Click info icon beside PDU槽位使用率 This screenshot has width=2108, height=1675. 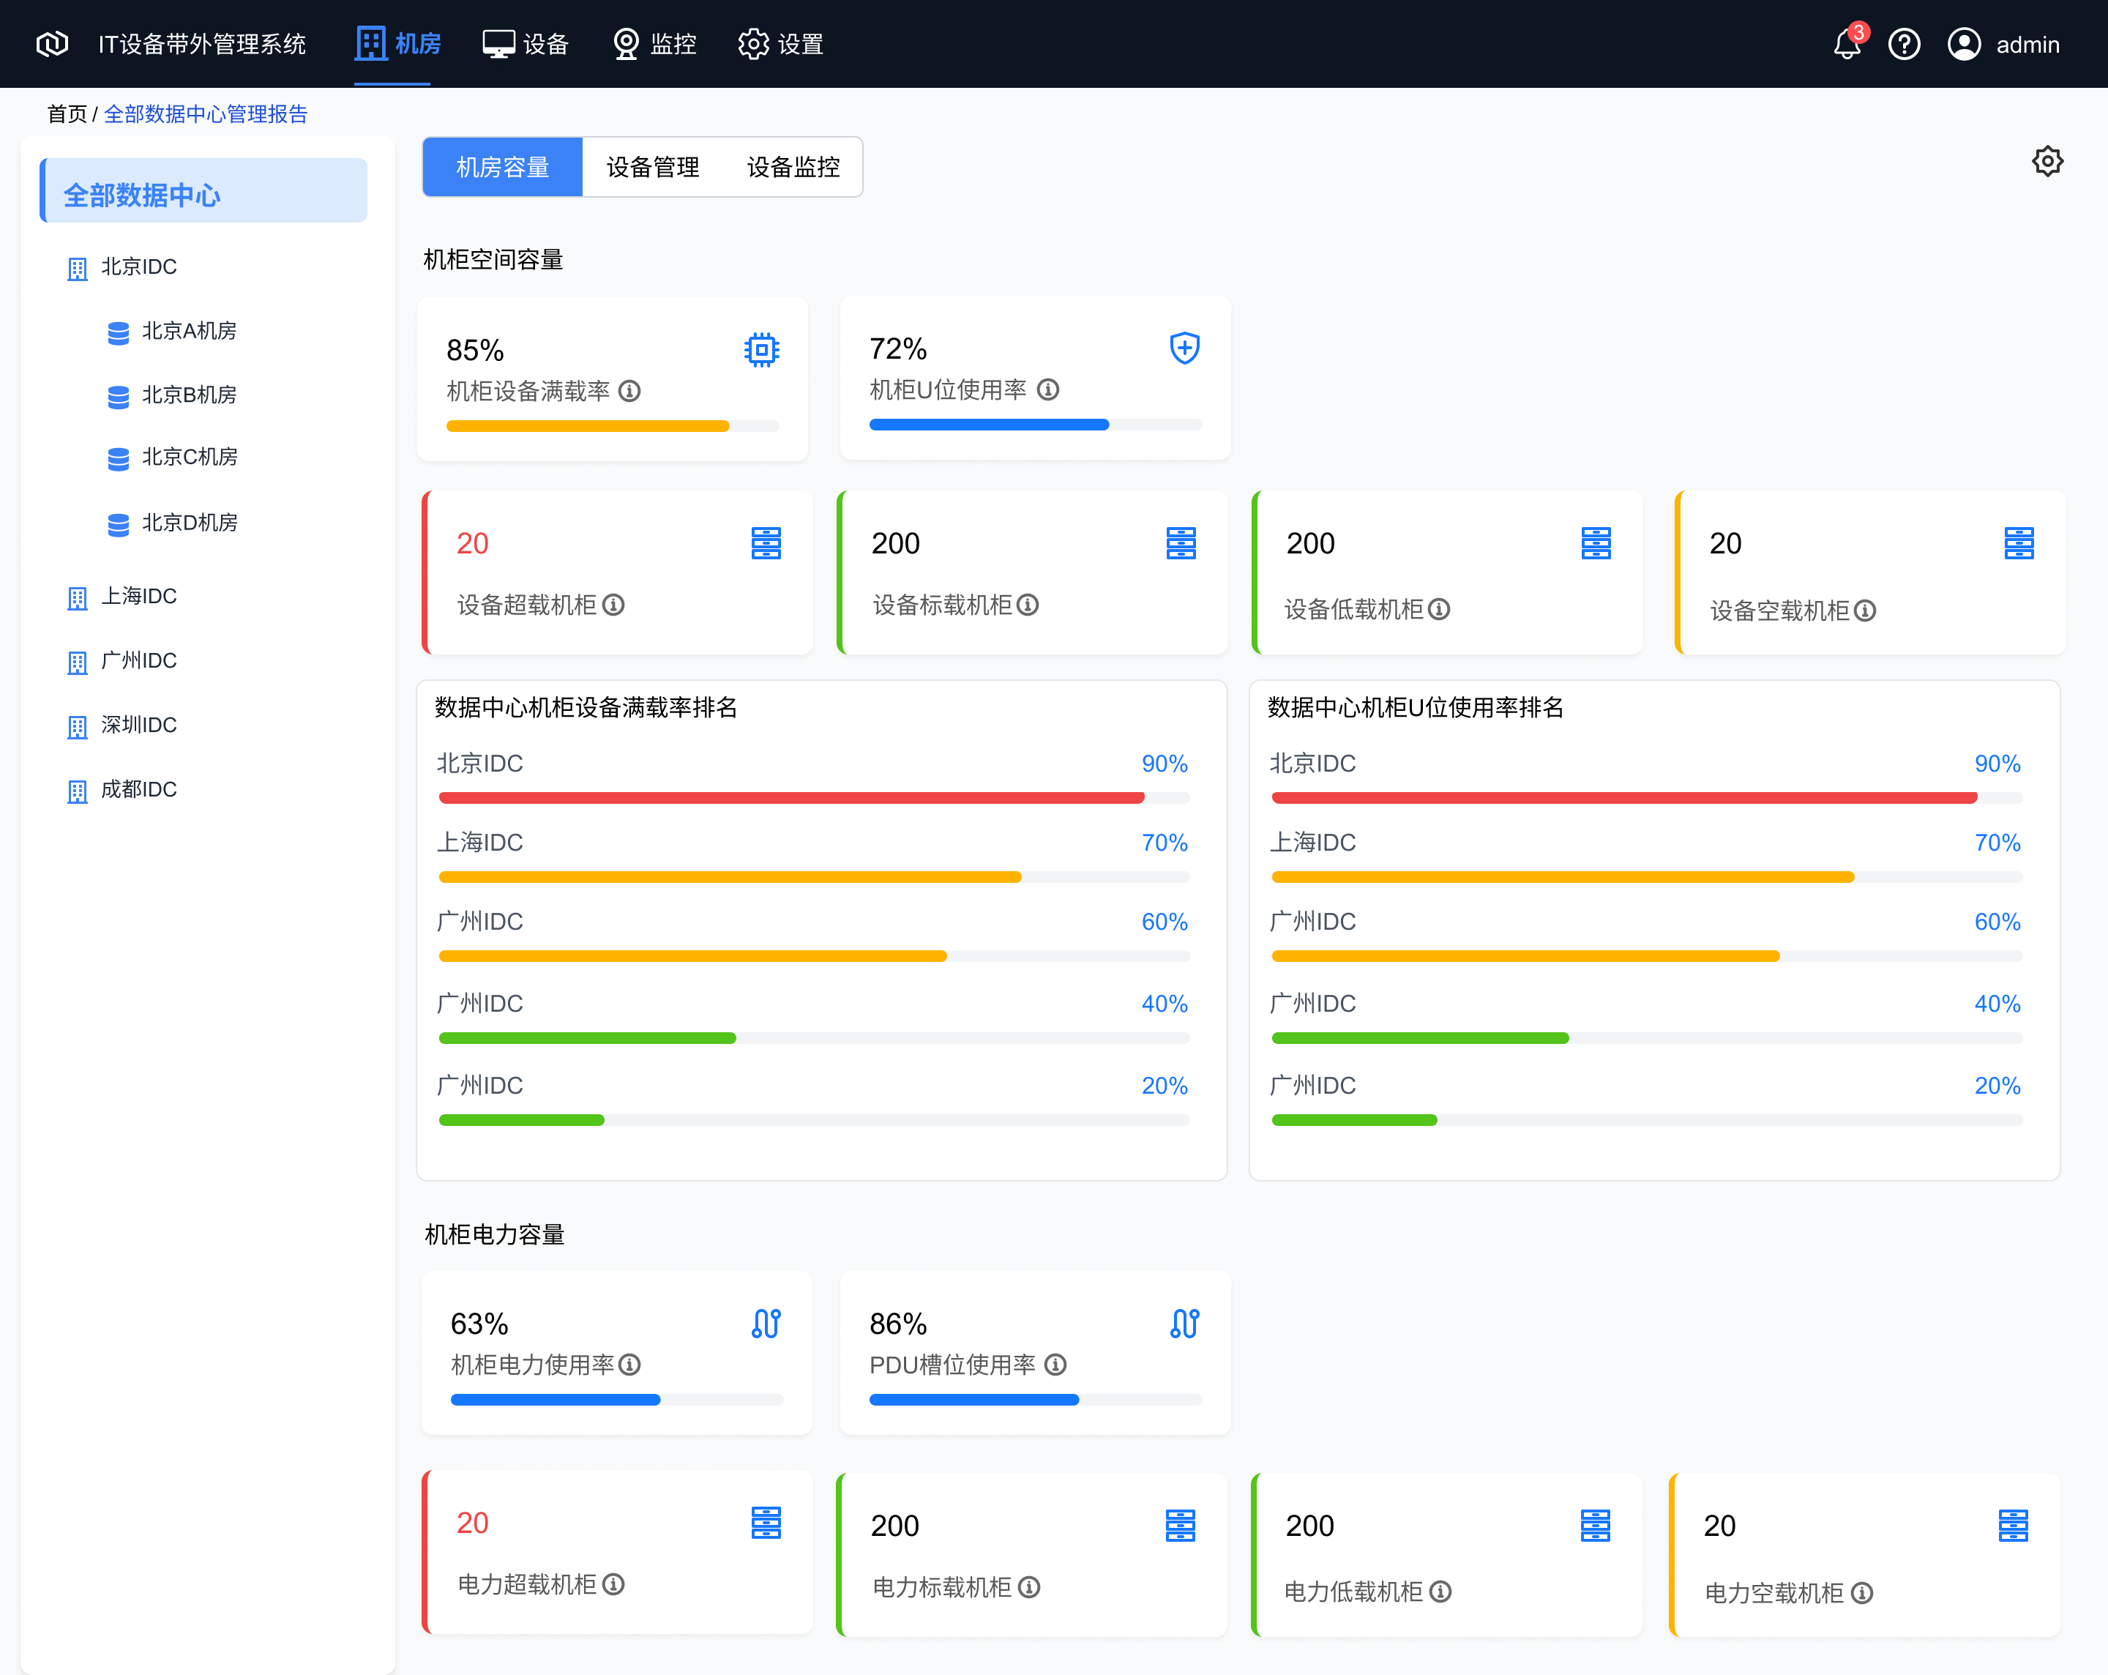[1055, 1364]
